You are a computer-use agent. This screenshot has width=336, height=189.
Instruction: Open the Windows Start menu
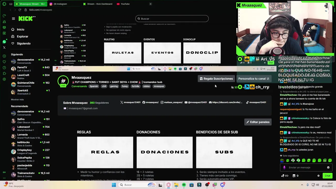pos(114,185)
